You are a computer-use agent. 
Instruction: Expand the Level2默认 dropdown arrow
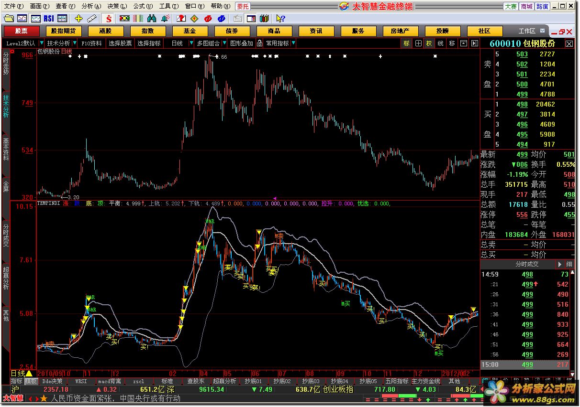pos(41,43)
